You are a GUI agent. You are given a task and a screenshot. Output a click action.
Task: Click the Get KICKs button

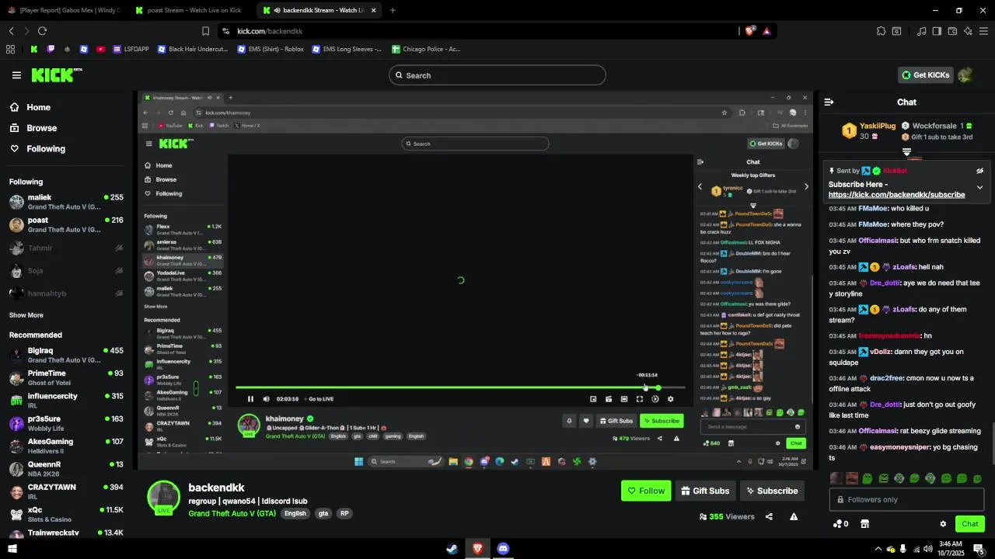tap(925, 75)
